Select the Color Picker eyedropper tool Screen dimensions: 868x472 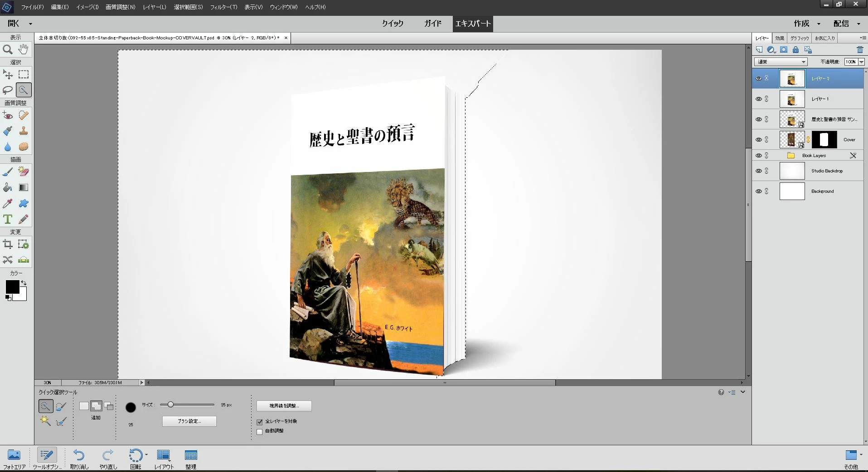pyautogui.click(x=8, y=204)
